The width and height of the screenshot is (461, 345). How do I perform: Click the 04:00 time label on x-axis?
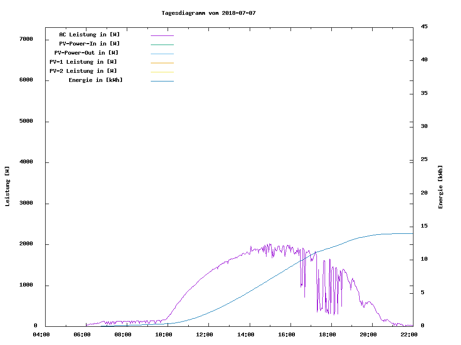tap(41, 334)
